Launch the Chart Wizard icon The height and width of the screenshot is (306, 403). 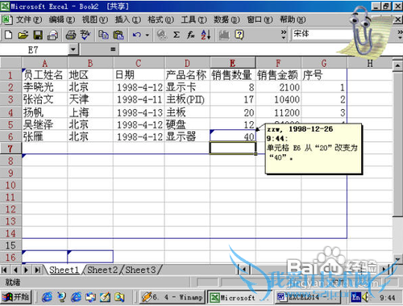tap(224, 35)
